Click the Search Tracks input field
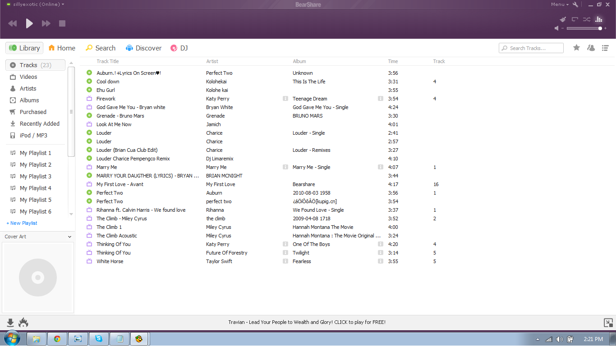Image resolution: width=616 pixels, height=346 pixels. coord(531,48)
